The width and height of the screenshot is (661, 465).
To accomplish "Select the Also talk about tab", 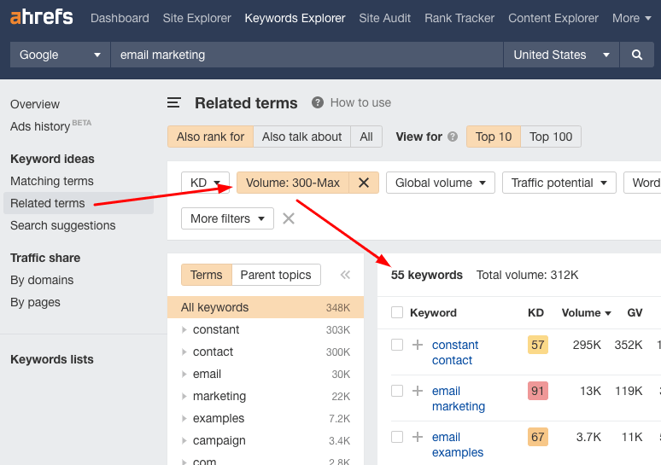I will coord(301,137).
